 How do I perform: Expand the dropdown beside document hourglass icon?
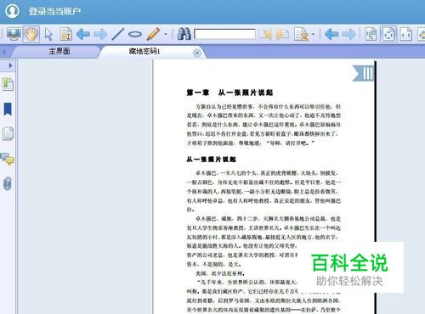tap(313, 35)
